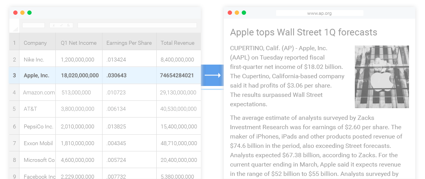Click Nike Inc. cell in Company column
The image size is (425, 179).
[34, 60]
